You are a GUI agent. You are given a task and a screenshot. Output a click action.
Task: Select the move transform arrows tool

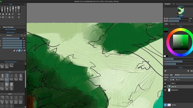pyautogui.click(x=3, y=17)
